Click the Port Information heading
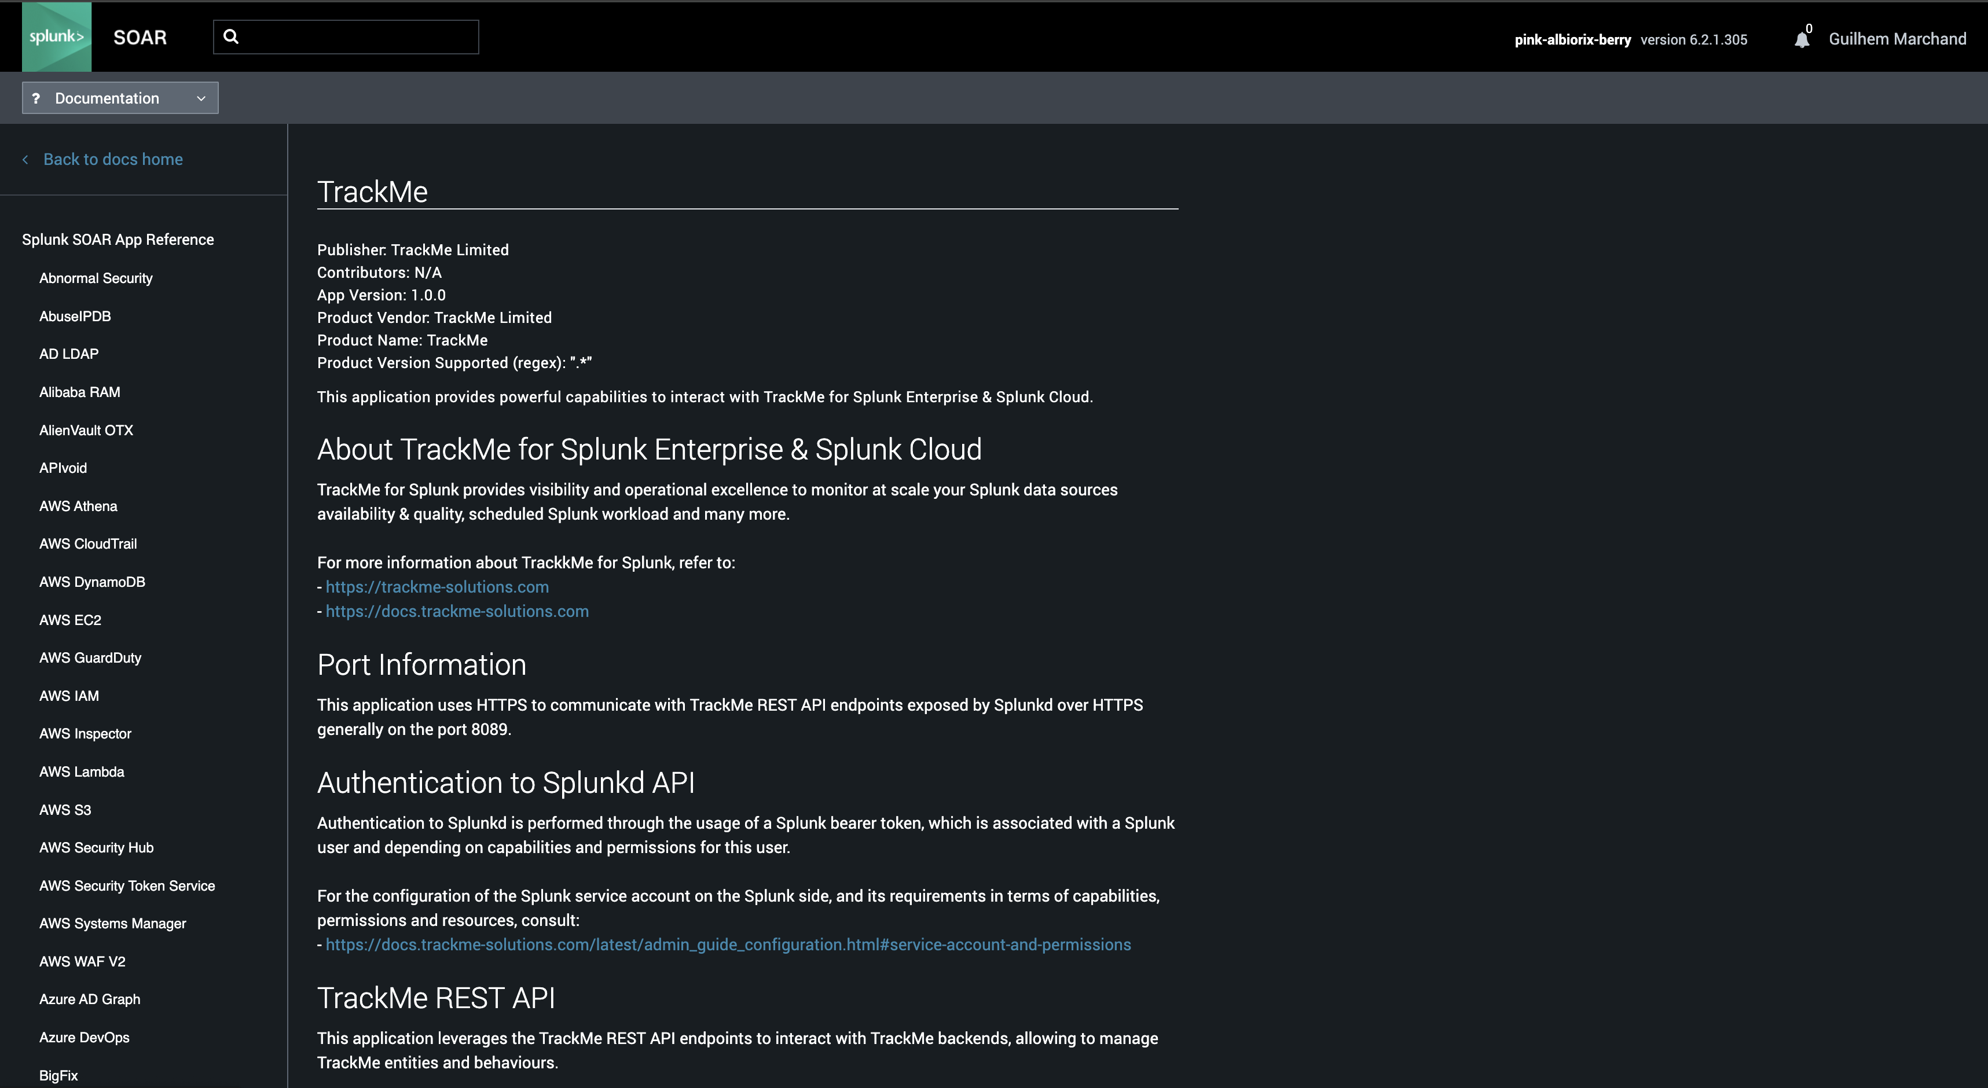The image size is (1988, 1088). click(421, 664)
